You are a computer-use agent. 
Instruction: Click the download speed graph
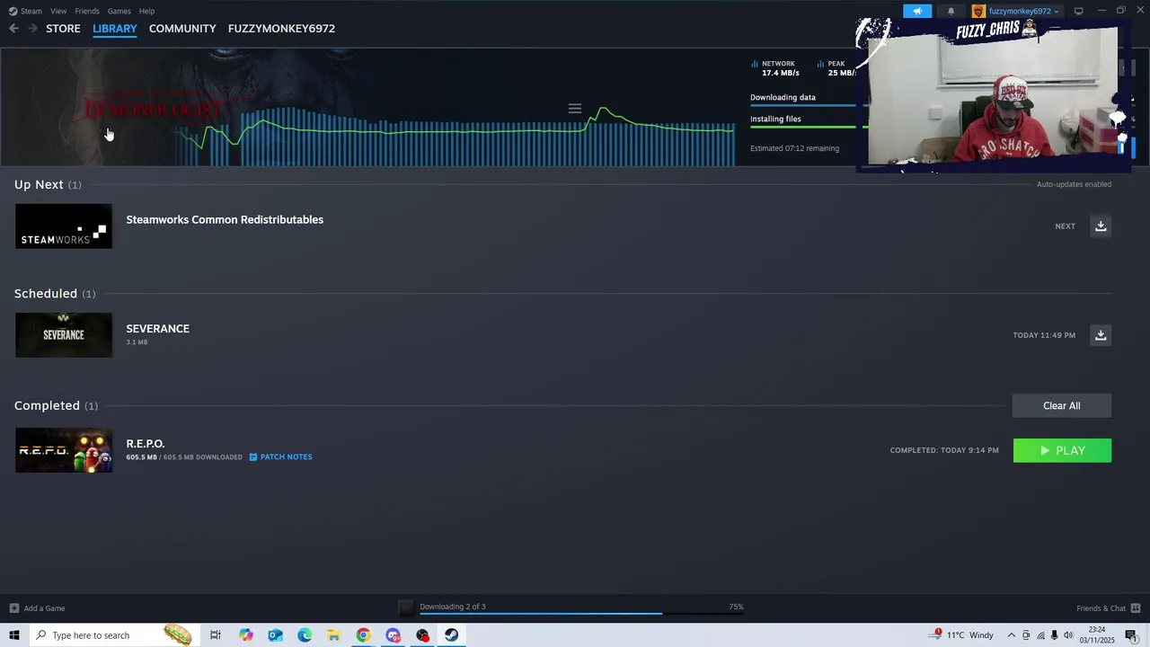455,135
